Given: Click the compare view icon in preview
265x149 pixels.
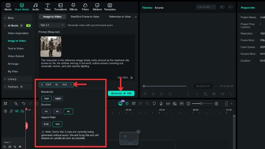Looking at the screenshot, I should pos(222,7).
